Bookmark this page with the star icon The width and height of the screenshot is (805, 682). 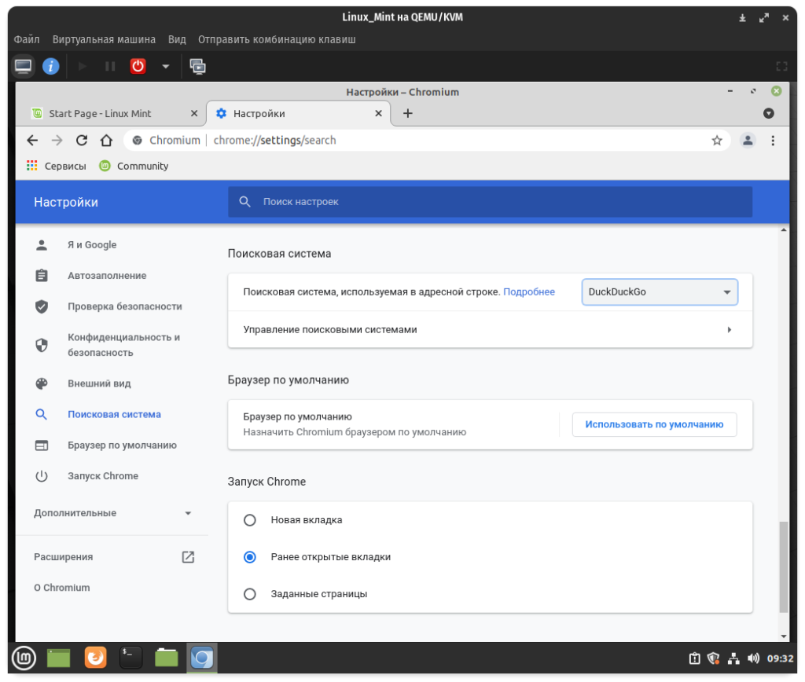(716, 141)
